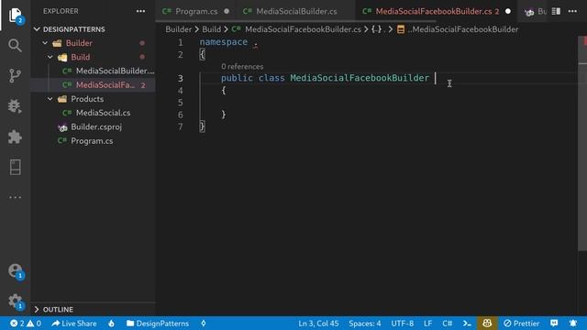Screen dimensions: 587x330
Task: Click Ln 3, Col 45 cursor position
Action: pos(318,324)
